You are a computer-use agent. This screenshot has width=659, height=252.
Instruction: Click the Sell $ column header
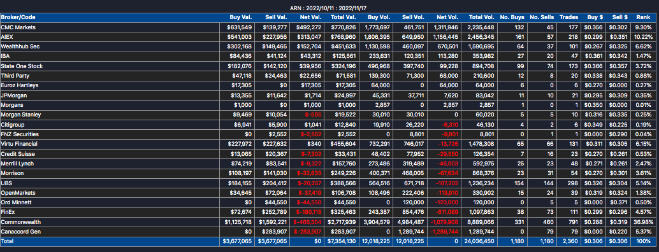pyautogui.click(x=620, y=17)
